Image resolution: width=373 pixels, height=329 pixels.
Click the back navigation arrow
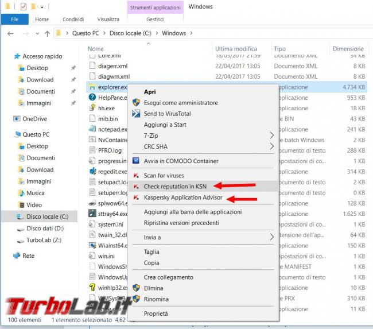[x=10, y=33]
